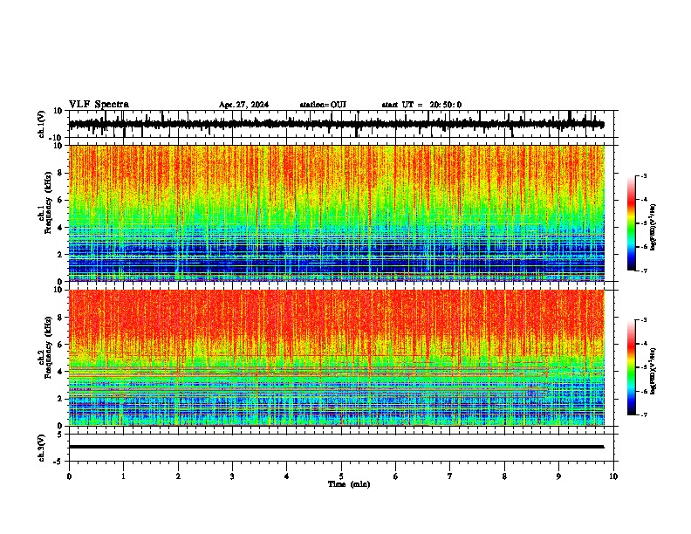Click the "-3" label on ch.1 color bar
The width and height of the screenshot is (691, 534).
click(643, 175)
